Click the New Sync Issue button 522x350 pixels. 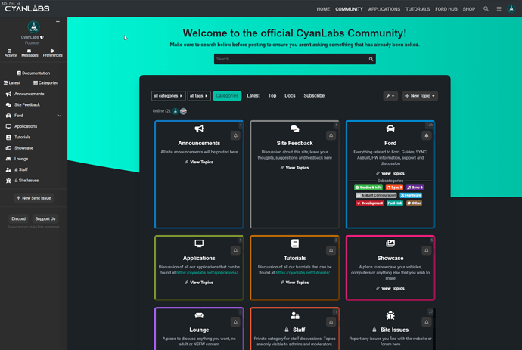coord(33,198)
